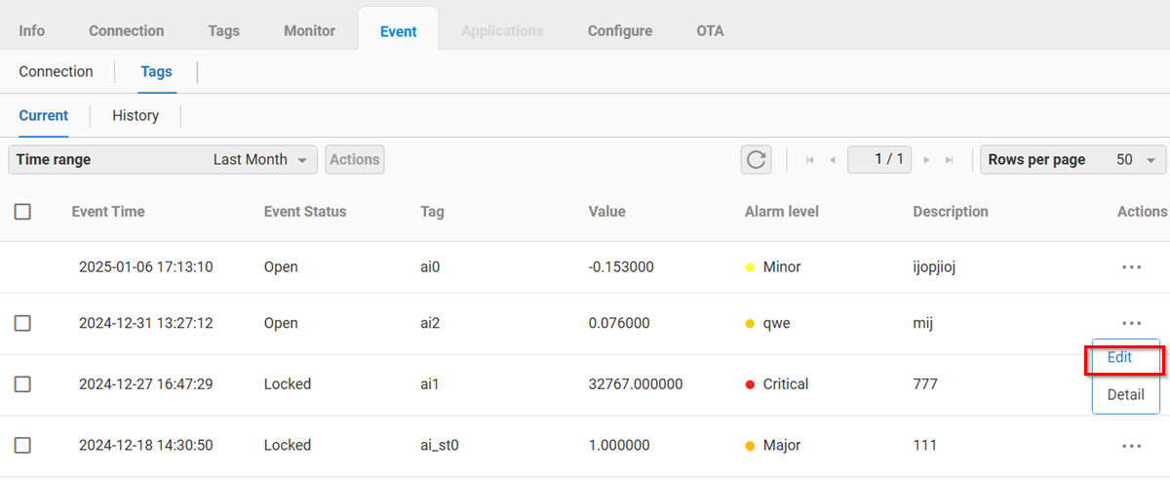Click the previous page arrow icon

(x=832, y=160)
